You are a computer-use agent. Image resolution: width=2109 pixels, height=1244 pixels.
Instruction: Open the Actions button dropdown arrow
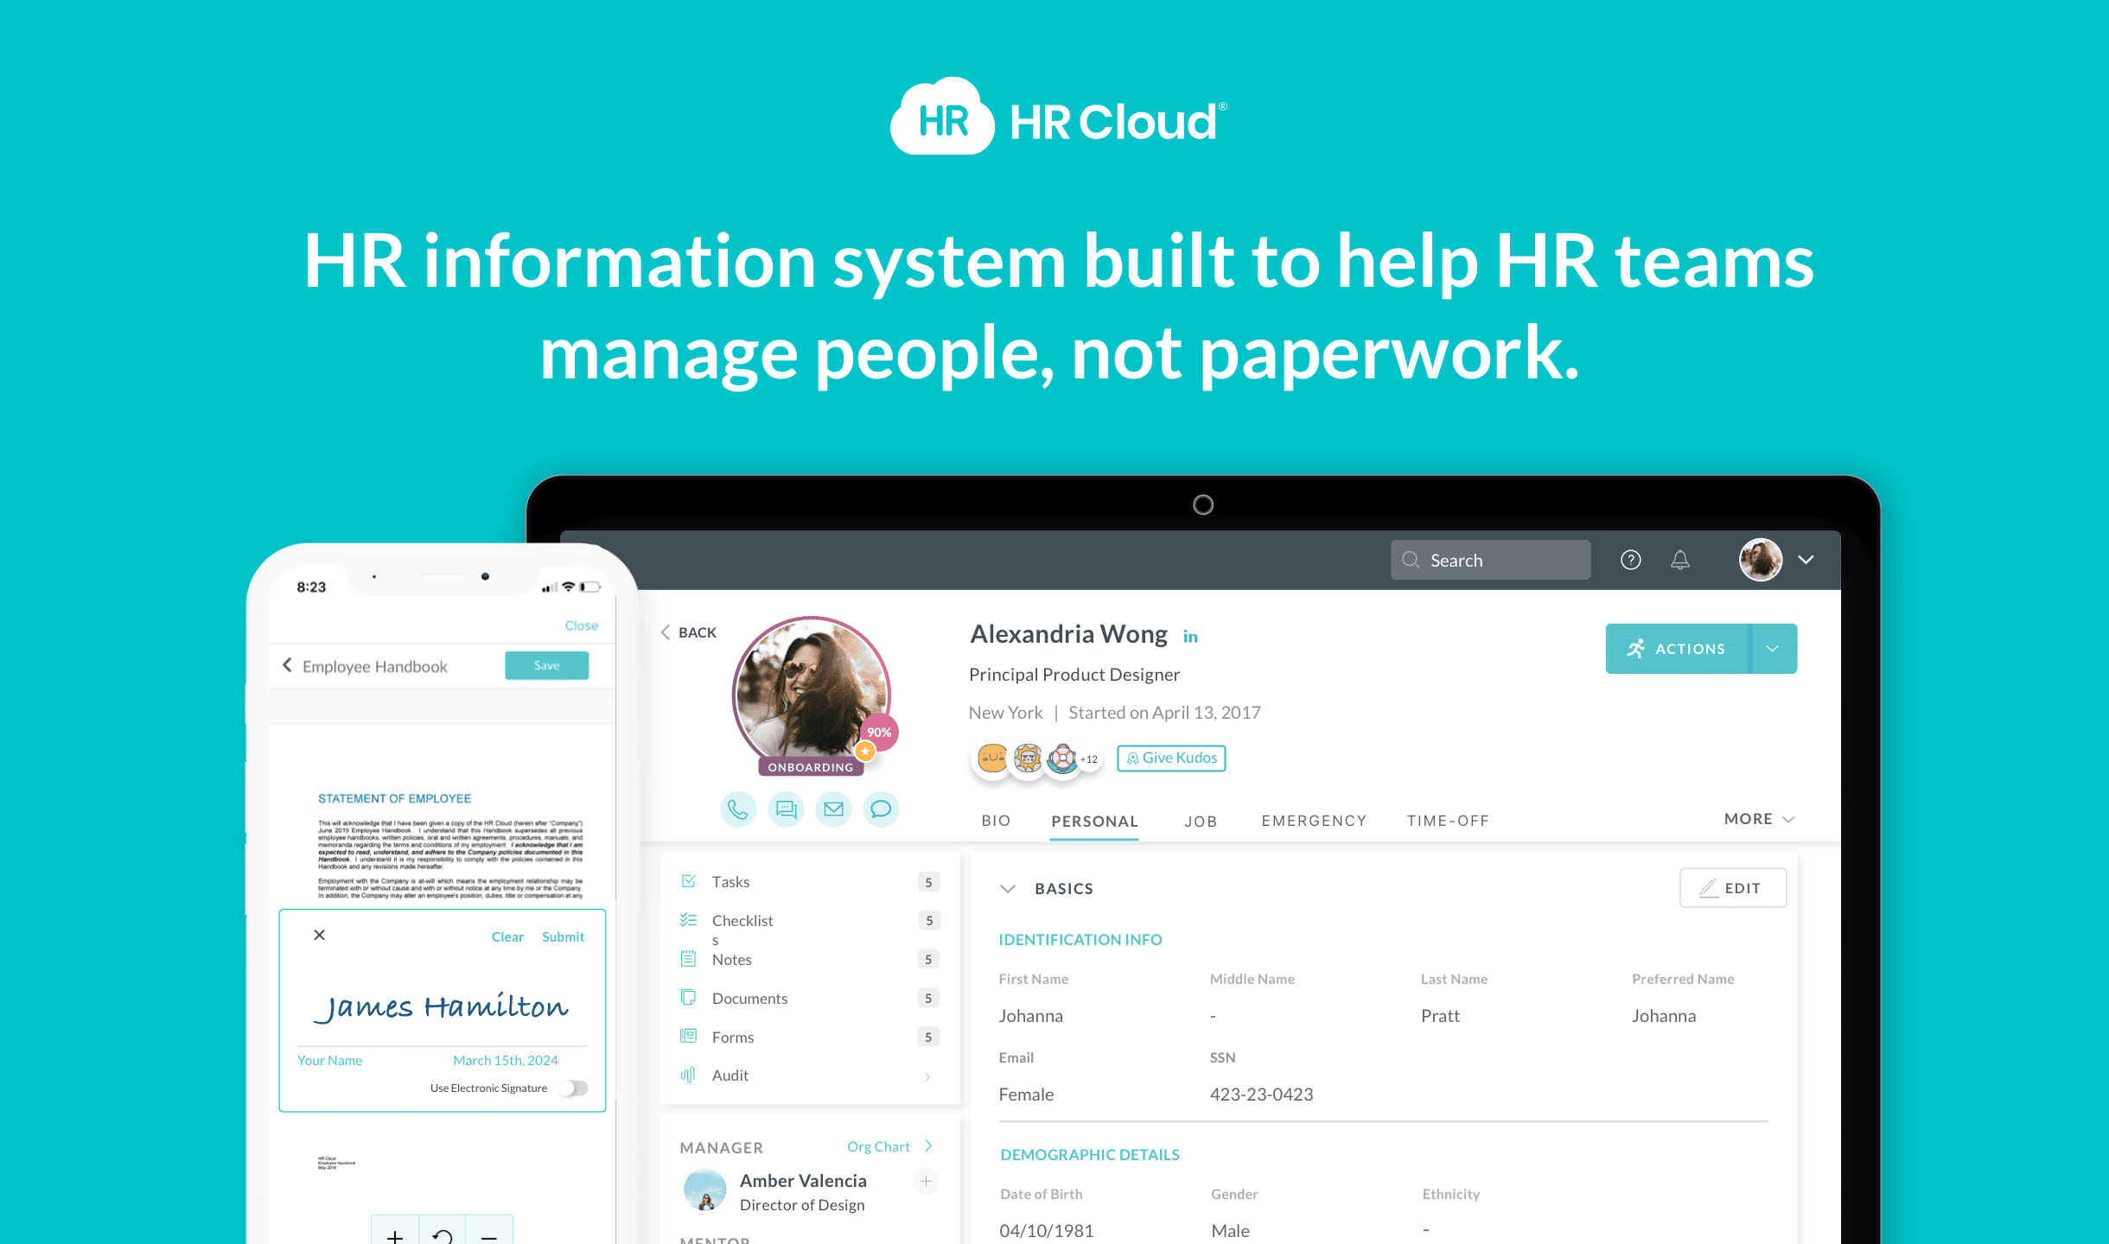1773,648
